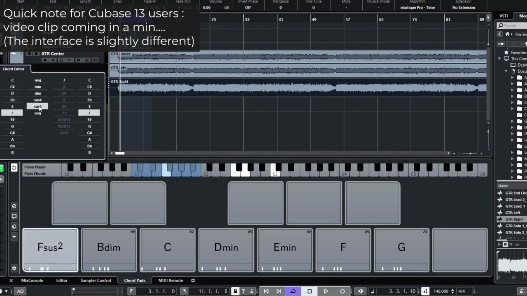Viewport: 527px width, 296px height.
Task: Open lower zone setup gear icon
Action: pyautogui.click(x=193, y=280)
